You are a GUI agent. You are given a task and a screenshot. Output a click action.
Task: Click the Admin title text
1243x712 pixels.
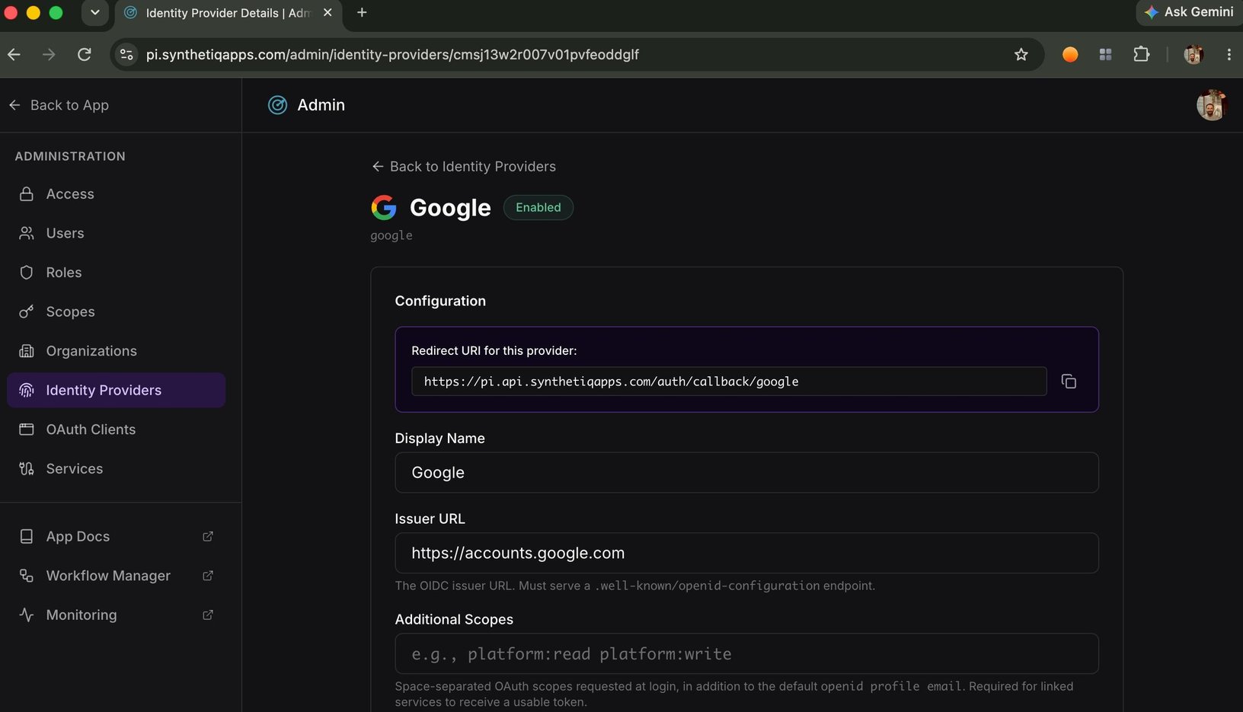click(321, 105)
